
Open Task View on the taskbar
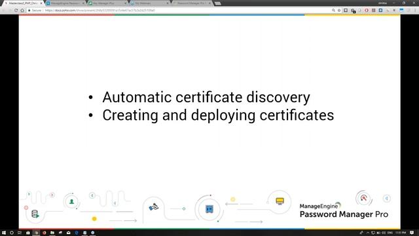[20, 233]
